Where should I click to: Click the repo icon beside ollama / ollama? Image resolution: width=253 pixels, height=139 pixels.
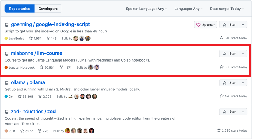[7, 83]
